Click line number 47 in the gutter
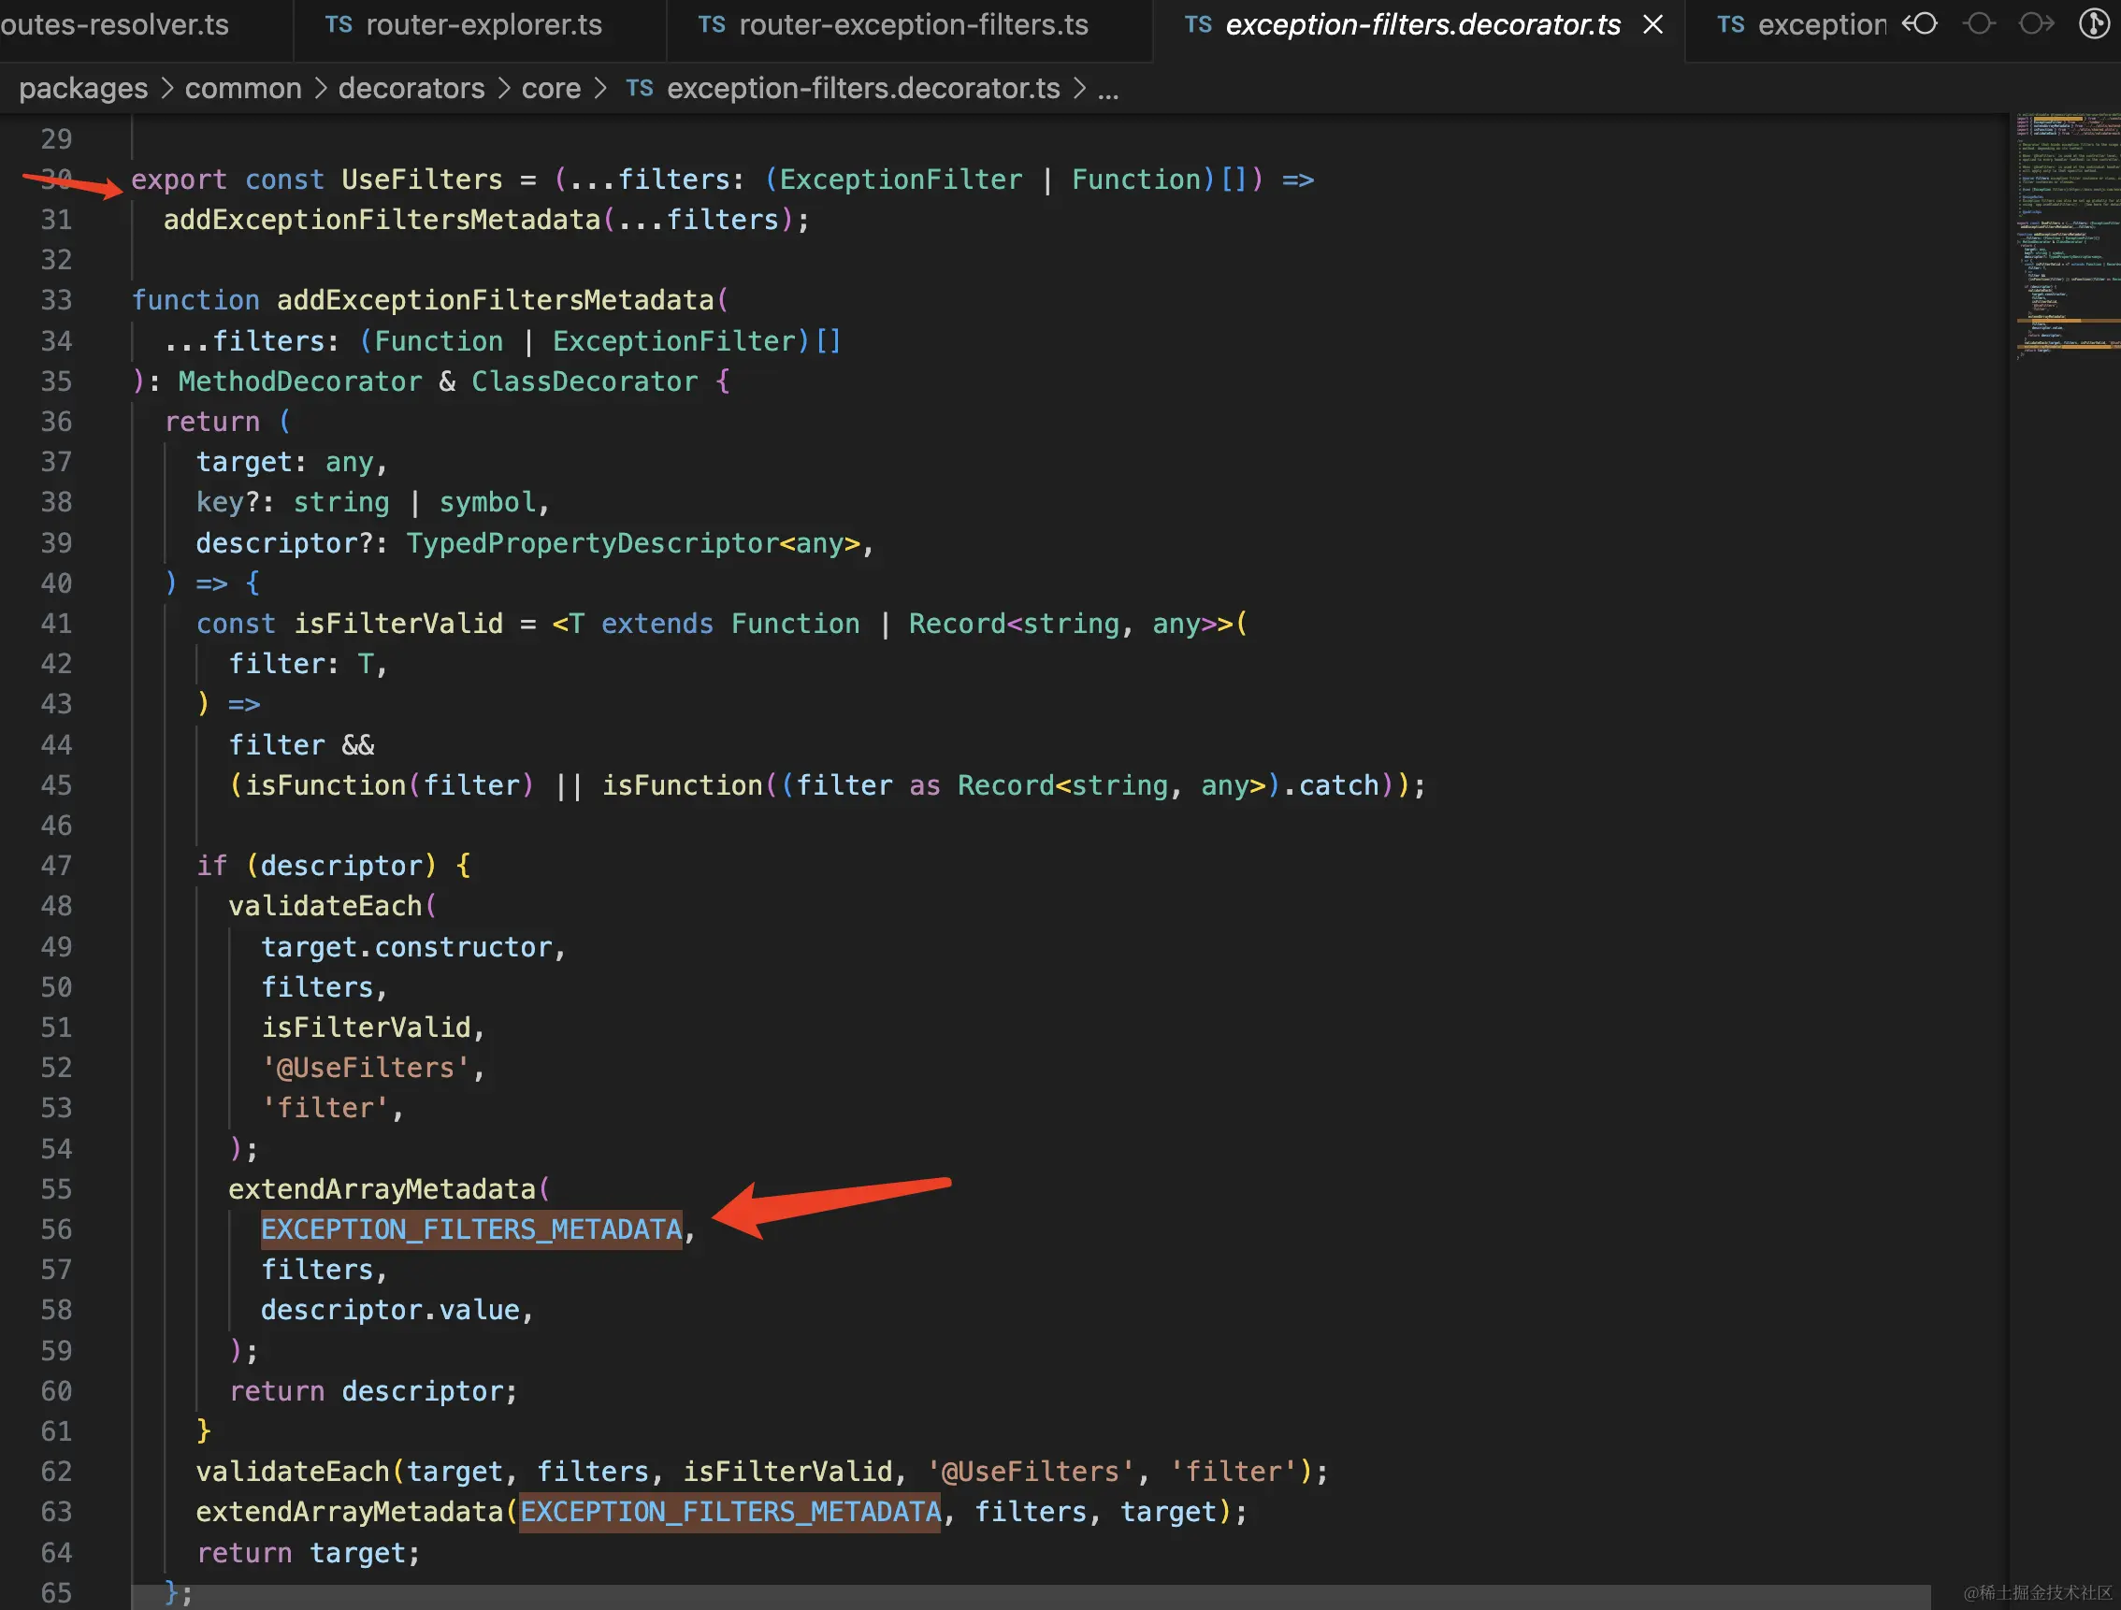Image resolution: width=2121 pixels, height=1610 pixels. click(55, 866)
